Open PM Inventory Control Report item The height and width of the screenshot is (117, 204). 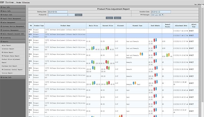12,70
